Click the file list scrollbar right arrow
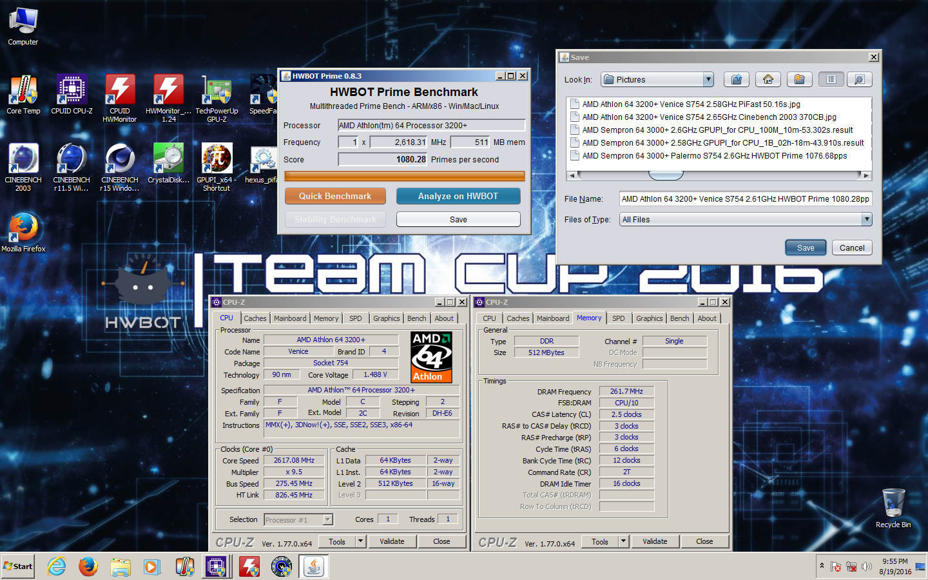 pos(867,175)
